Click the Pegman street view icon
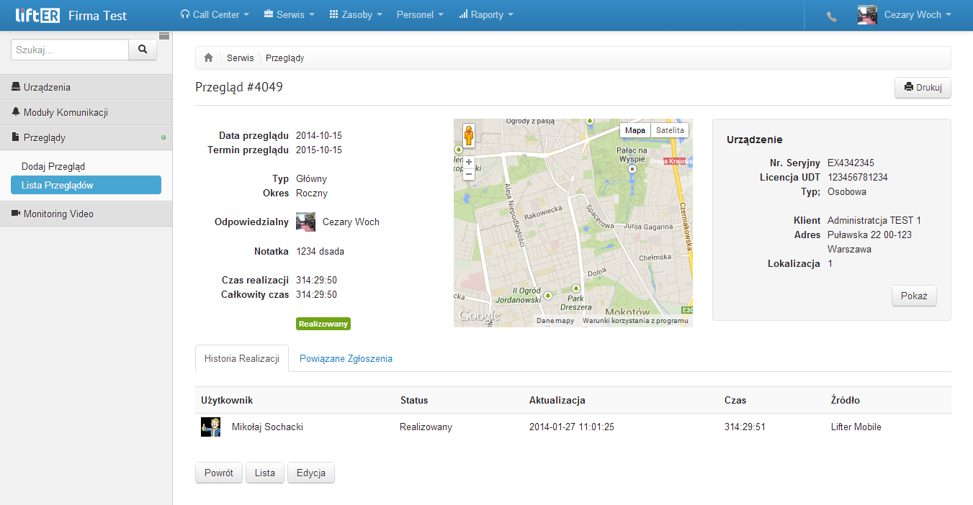Viewport: 973px width, 505px height. (469, 135)
